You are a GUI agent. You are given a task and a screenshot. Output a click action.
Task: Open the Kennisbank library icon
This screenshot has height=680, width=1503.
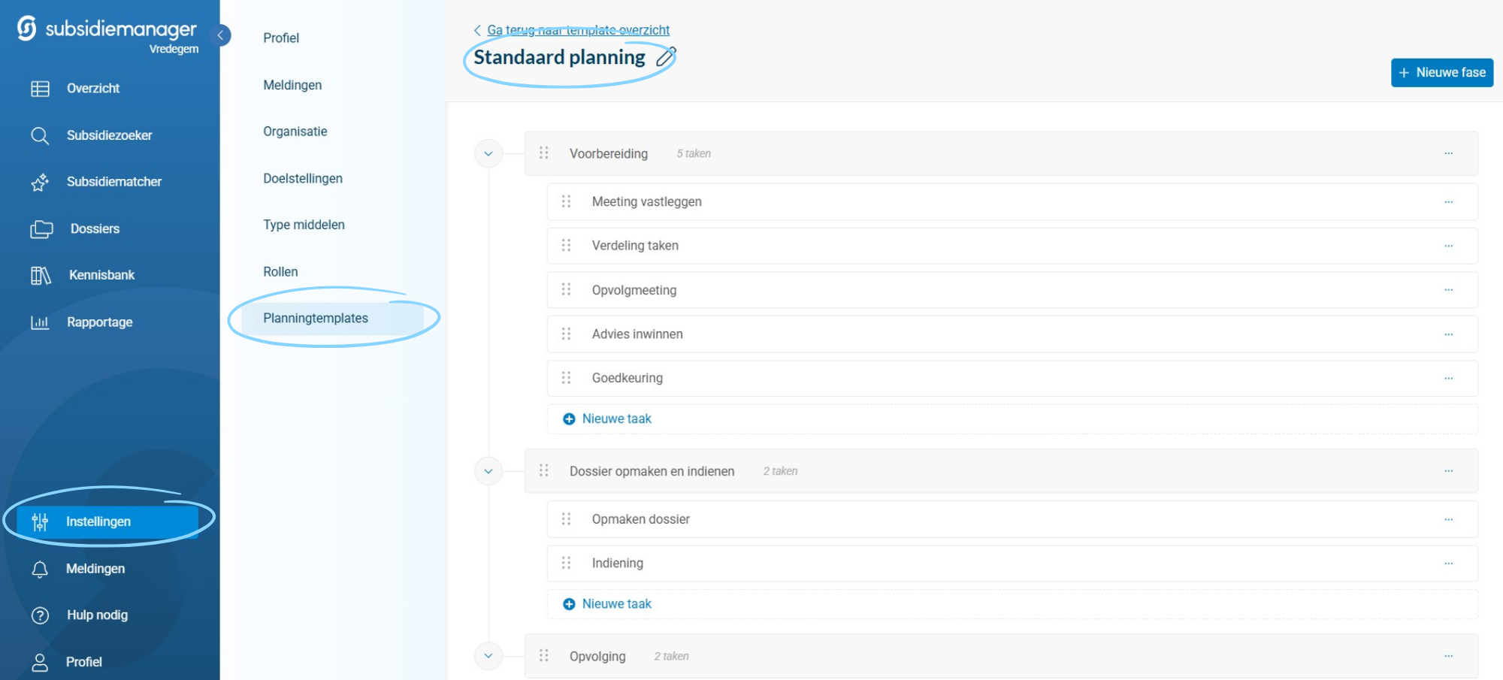(38, 275)
